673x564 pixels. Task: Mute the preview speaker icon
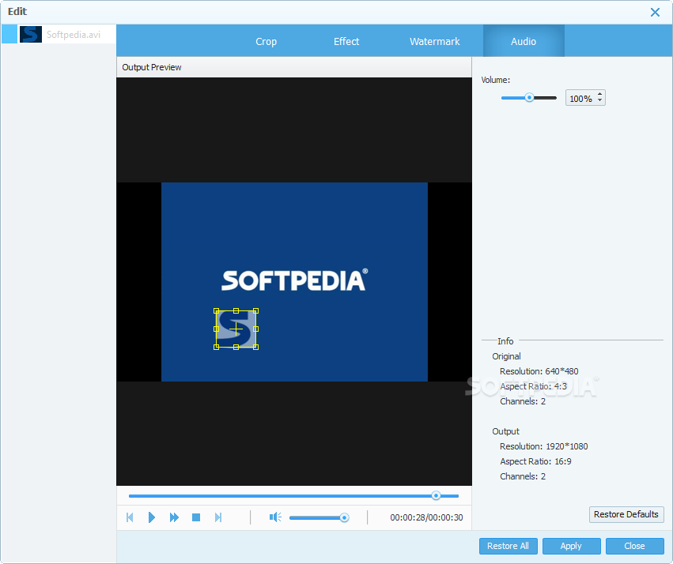[x=275, y=517]
